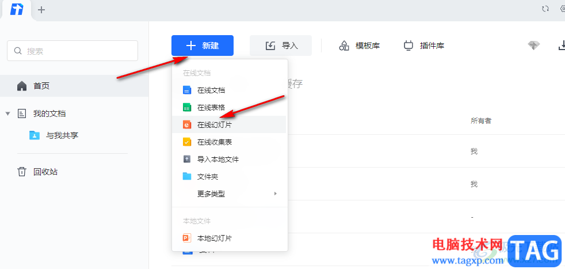Click the 更多类型 submenu arrow
Image resolution: width=565 pixels, height=269 pixels.
(x=276, y=194)
